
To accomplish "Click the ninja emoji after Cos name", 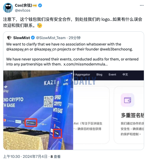I will point(35,6).
